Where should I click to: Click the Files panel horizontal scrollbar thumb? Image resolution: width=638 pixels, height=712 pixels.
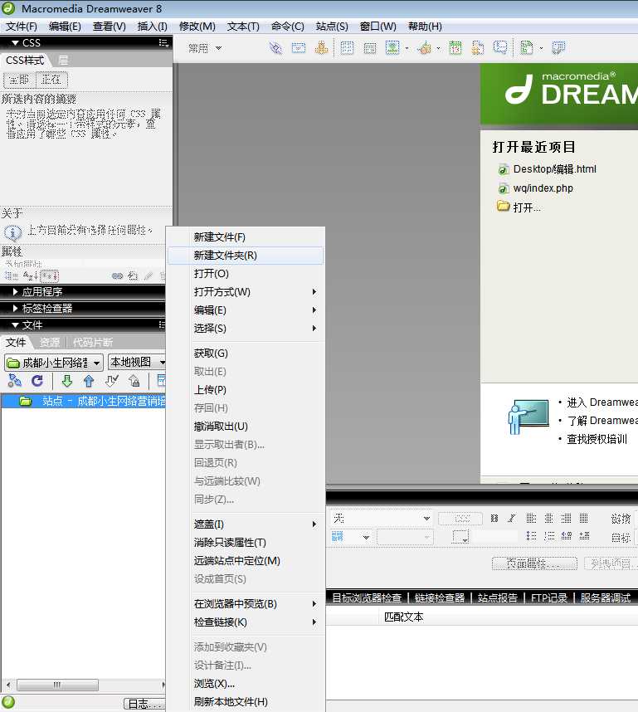point(56,685)
